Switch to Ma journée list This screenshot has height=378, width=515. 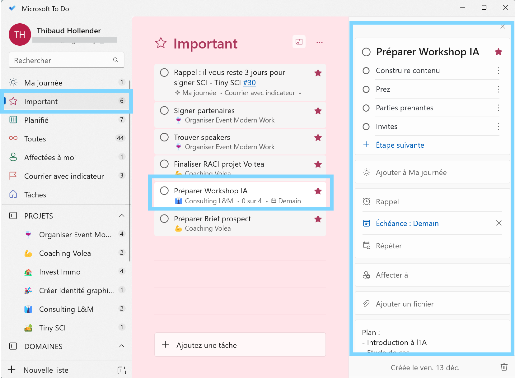tap(43, 83)
